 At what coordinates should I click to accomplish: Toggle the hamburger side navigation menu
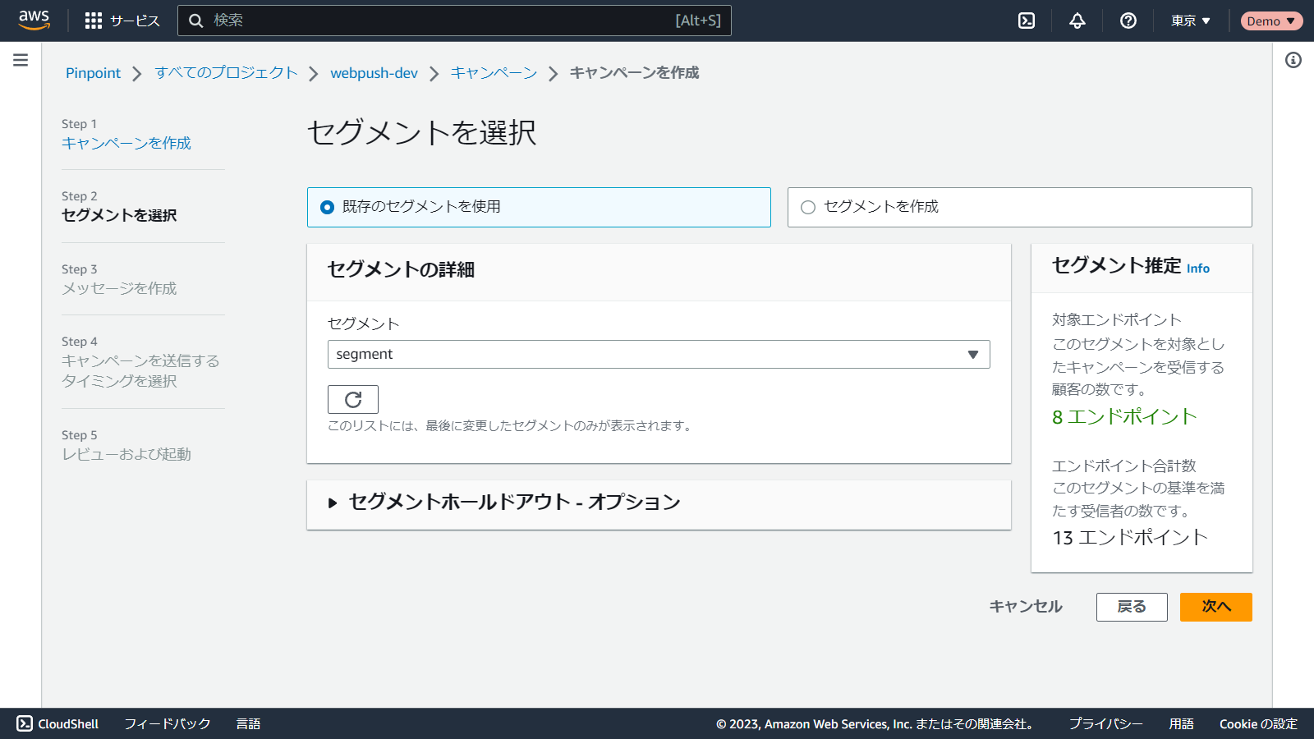21,60
